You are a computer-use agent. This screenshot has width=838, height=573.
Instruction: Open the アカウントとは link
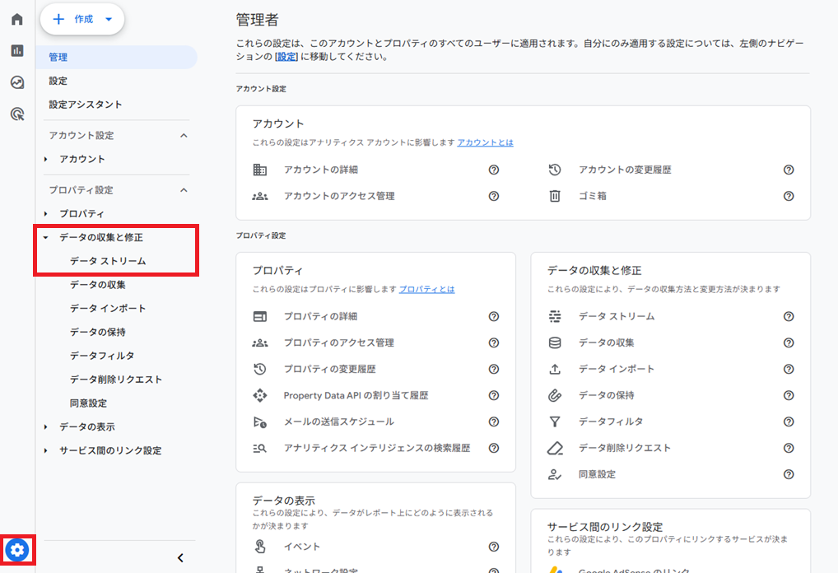tap(485, 142)
